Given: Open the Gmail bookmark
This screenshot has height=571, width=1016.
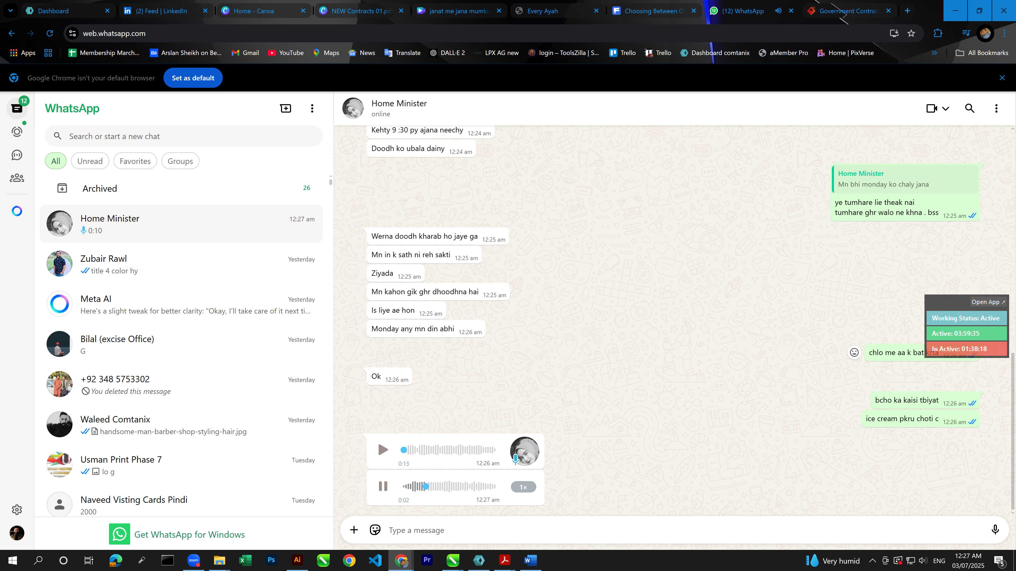Looking at the screenshot, I should pos(245,53).
